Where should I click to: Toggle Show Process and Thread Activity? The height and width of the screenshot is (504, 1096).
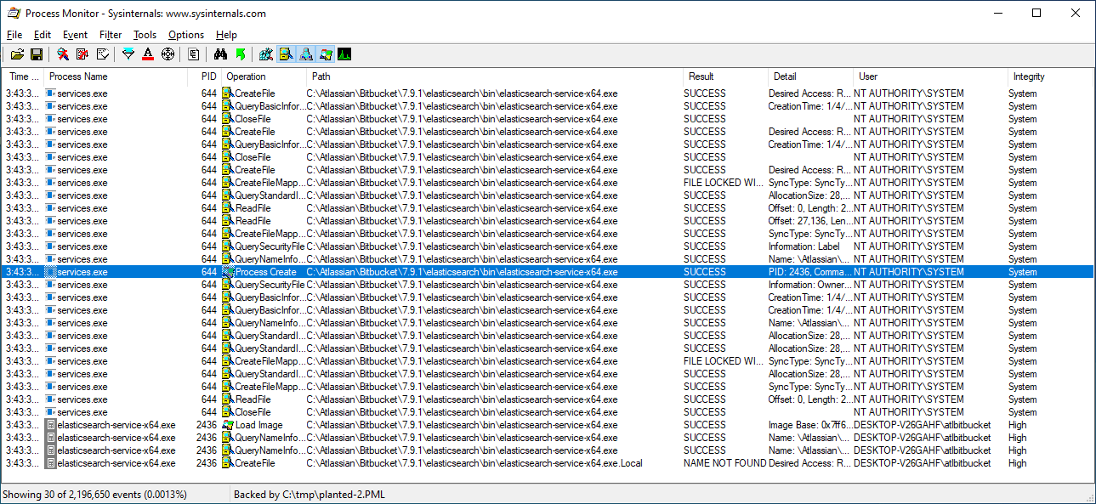point(325,54)
